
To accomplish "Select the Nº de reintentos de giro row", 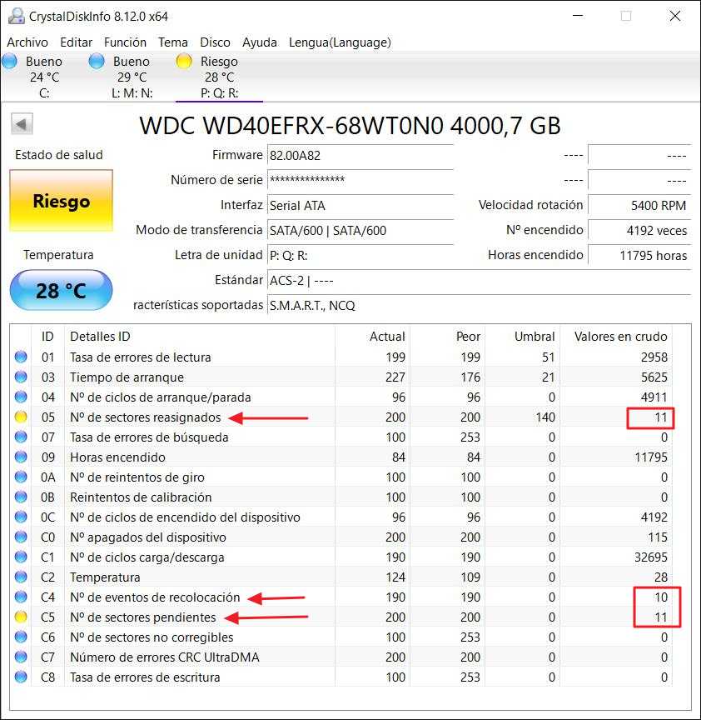I will click(341, 477).
